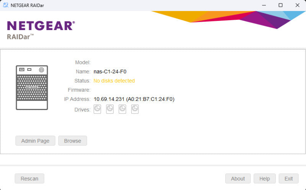Click the second drive status icon
The image size is (306, 190).
110,109
